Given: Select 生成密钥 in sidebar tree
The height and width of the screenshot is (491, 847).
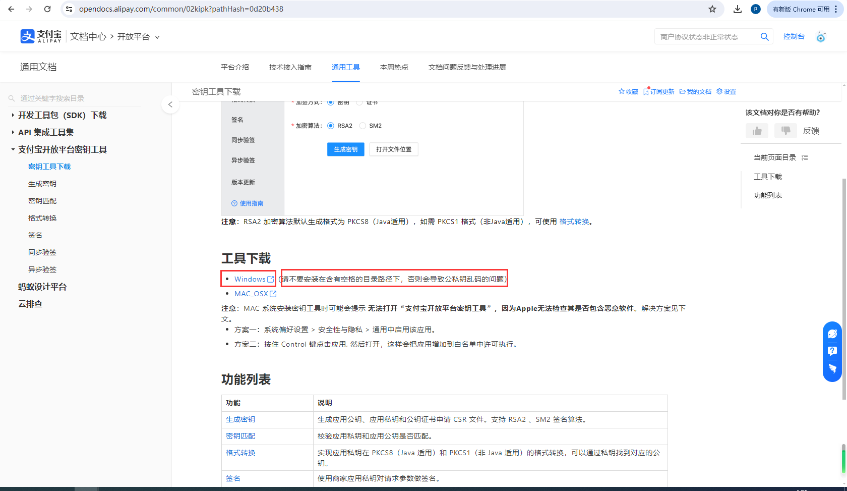Looking at the screenshot, I should pyautogui.click(x=42, y=184).
